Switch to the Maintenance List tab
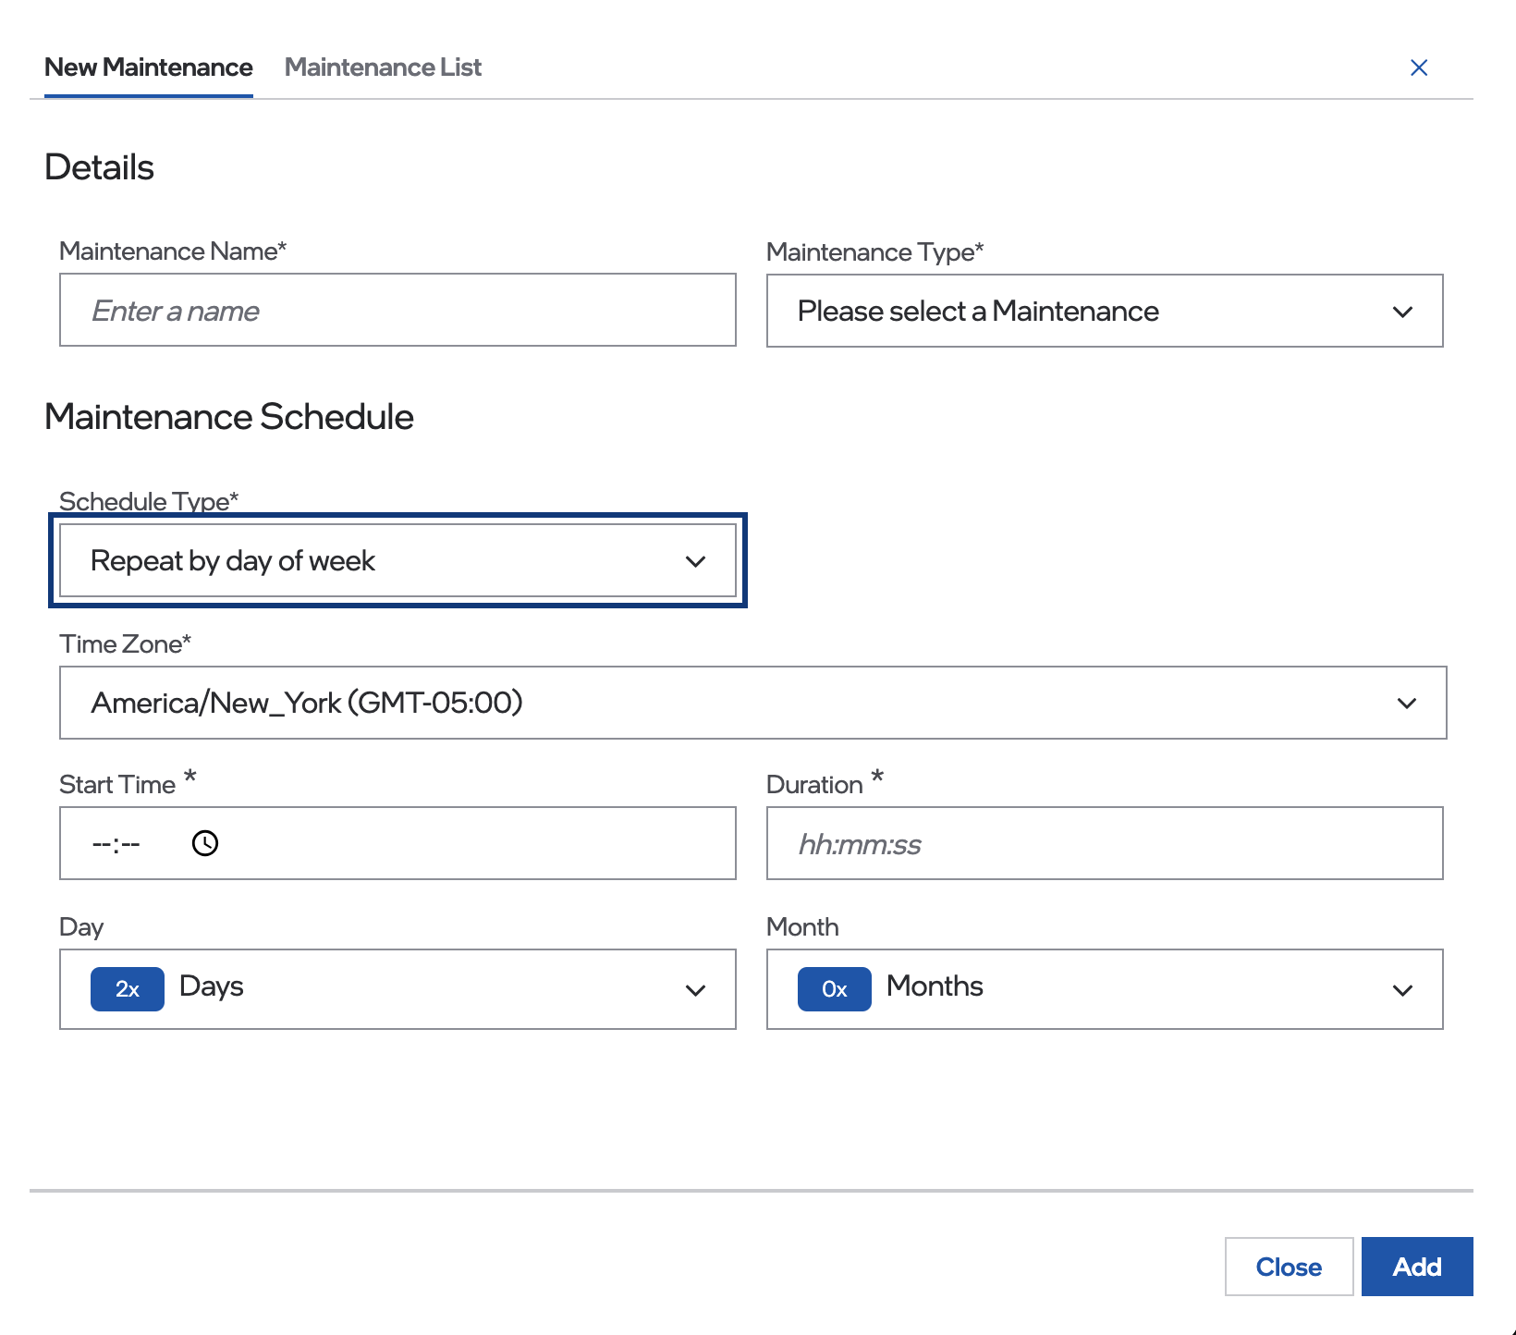Viewport: 1516px width, 1335px height. pyautogui.click(x=383, y=67)
